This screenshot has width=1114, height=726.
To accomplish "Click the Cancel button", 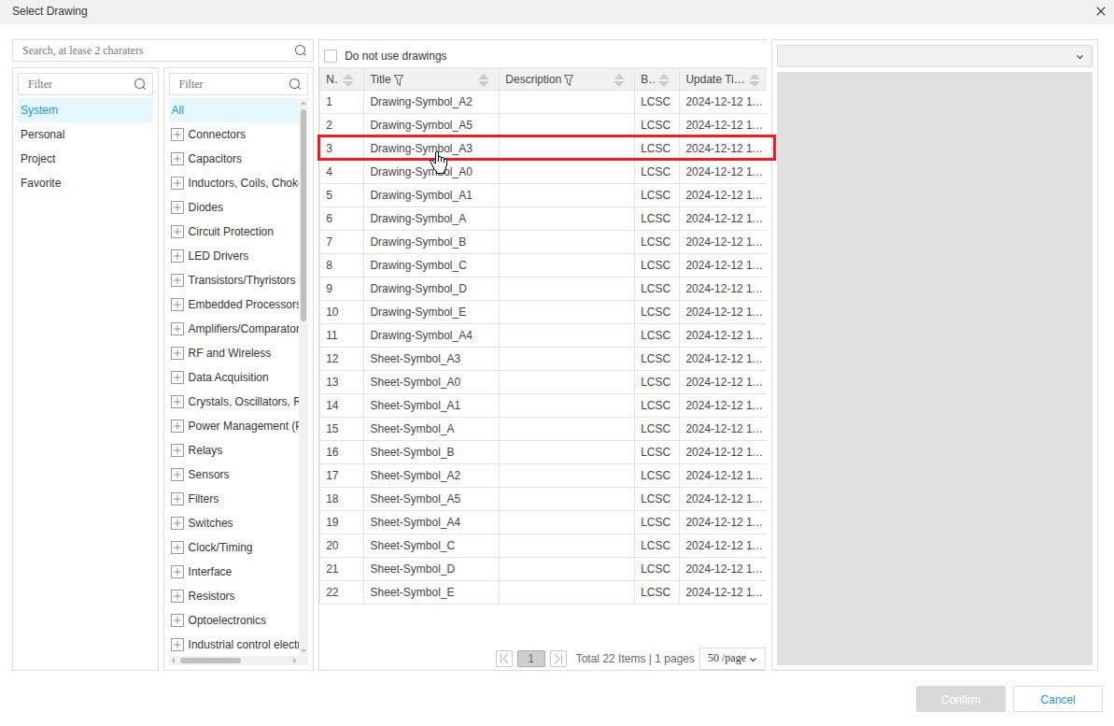I will tap(1057, 699).
